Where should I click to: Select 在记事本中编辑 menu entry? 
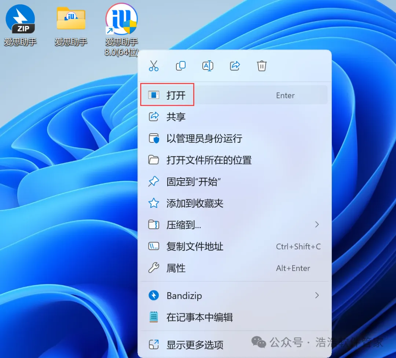coord(234,317)
